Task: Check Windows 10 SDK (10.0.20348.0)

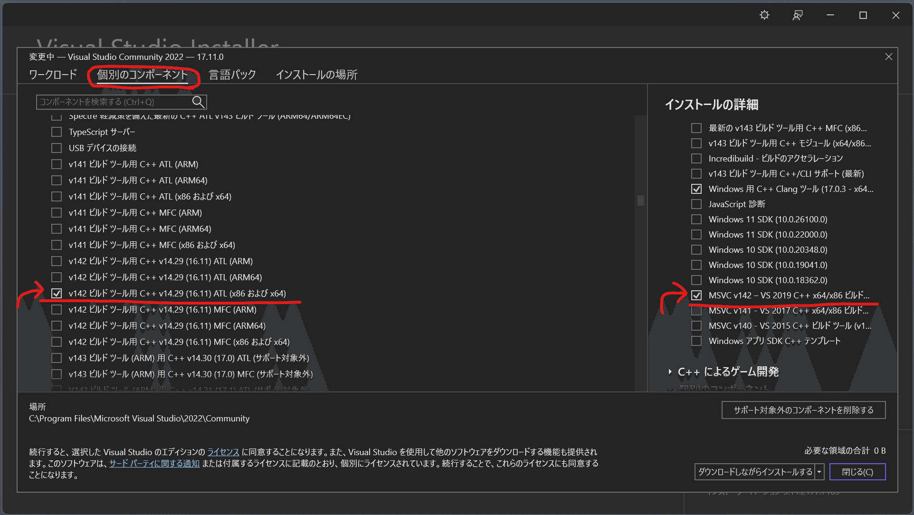Action: [x=696, y=249]
